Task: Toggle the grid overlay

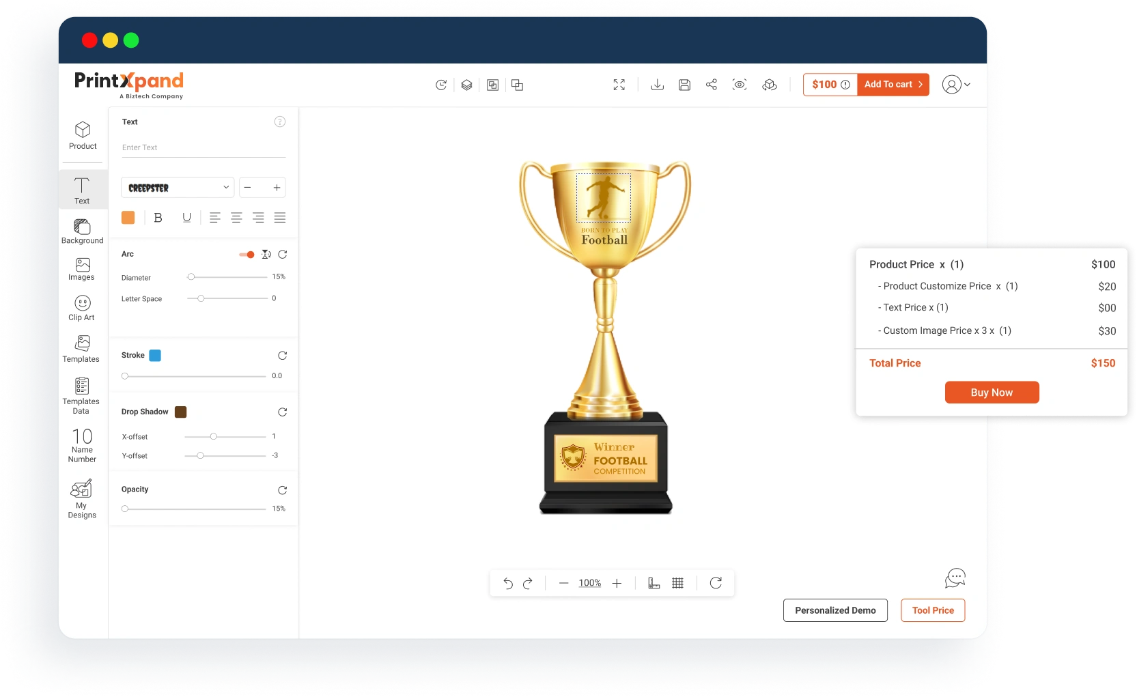Action: tap(677, 583)
